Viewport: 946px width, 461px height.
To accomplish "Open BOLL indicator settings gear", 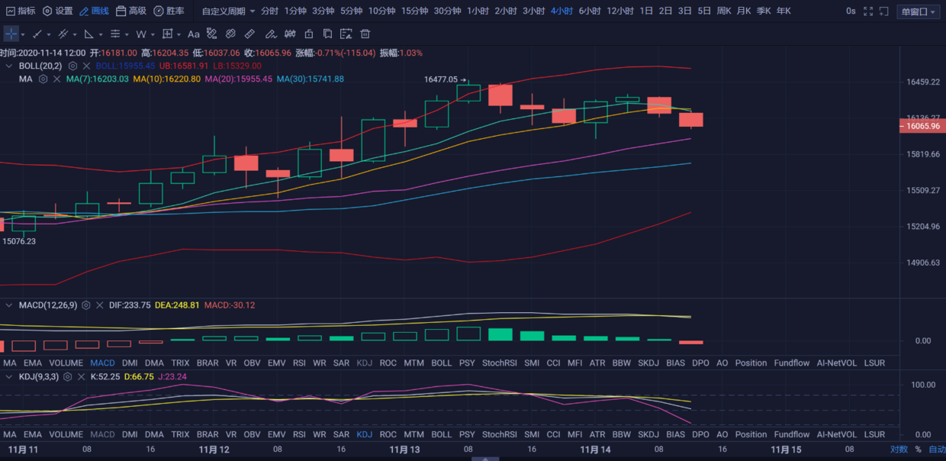I will 73,66.
